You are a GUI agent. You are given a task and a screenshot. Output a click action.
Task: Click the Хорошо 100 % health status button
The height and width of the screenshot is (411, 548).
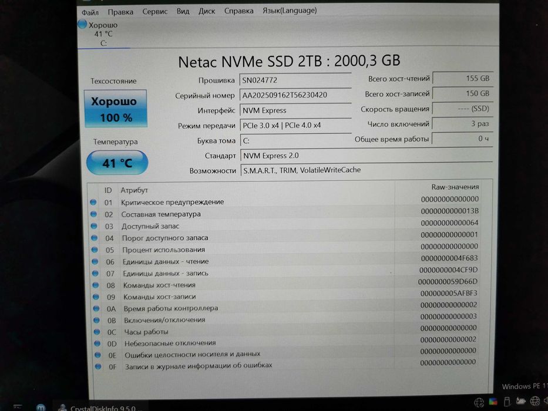click(x=116, y=109)
